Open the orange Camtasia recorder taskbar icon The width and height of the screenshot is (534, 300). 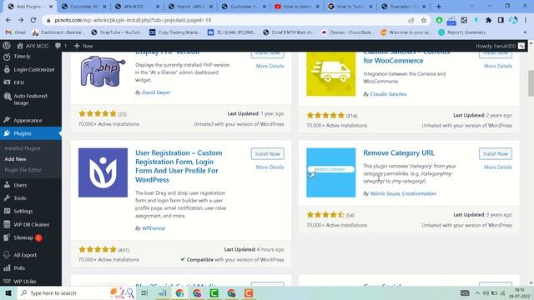[x=249, y=292]
